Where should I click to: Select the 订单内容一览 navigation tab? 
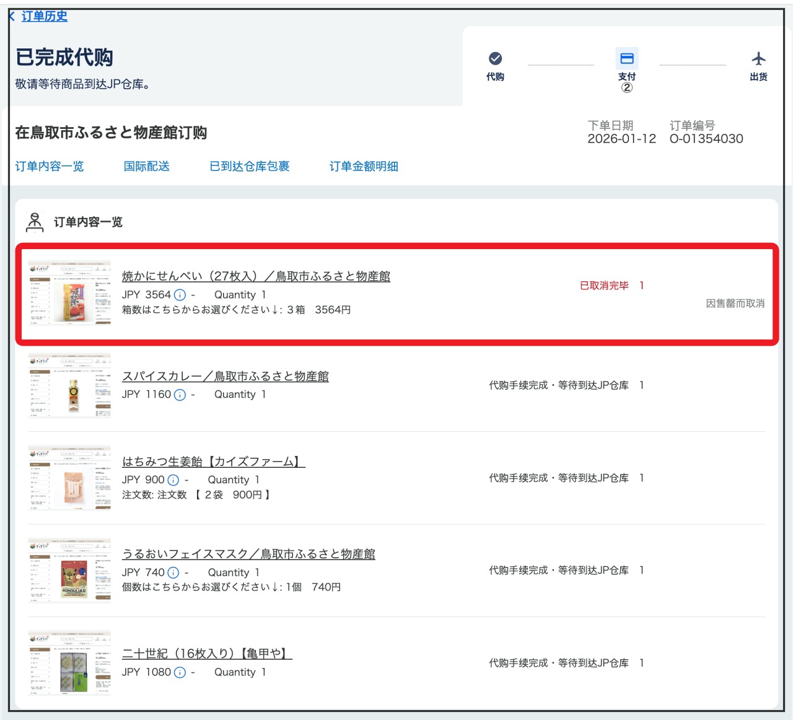(x=50, y=166)
